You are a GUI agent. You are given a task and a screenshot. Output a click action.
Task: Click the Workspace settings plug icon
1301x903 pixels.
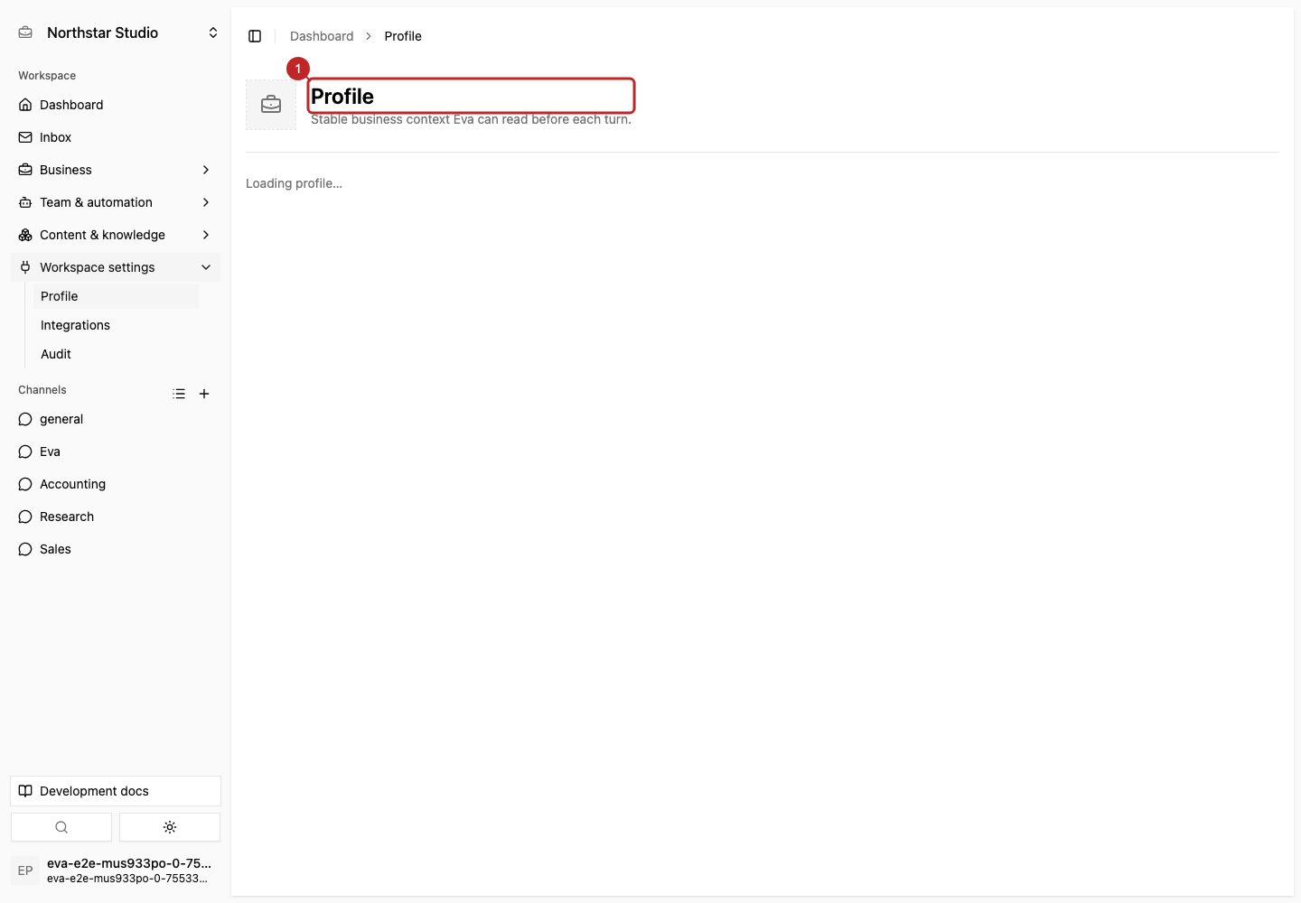click(25, 267)
